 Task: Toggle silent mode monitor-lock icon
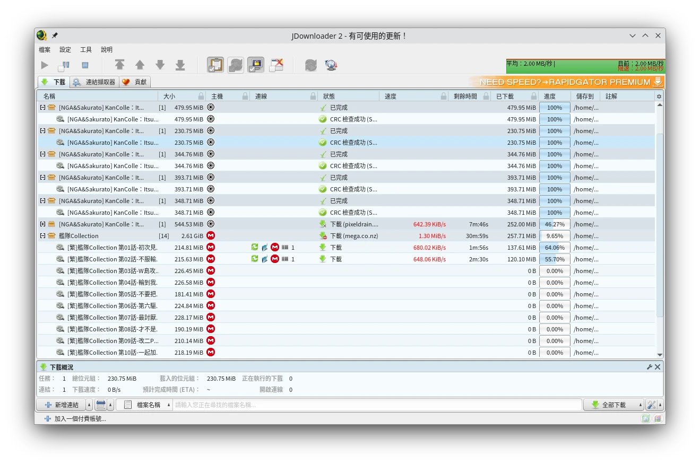pos(256,65)
